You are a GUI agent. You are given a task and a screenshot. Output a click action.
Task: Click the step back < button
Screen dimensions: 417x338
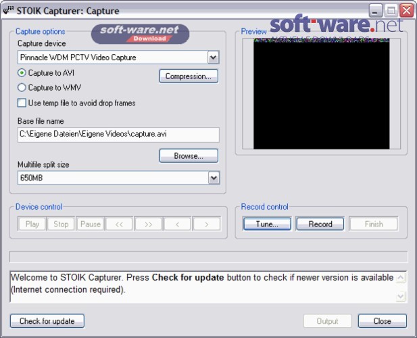coord(177,224)
